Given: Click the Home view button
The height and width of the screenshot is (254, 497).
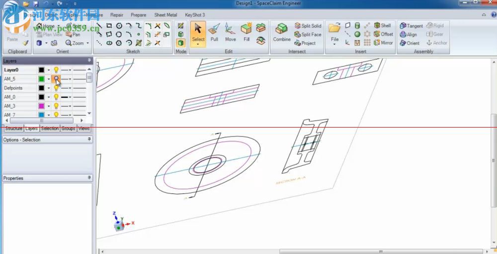Looking at the screenshot, I should point(46,26).
